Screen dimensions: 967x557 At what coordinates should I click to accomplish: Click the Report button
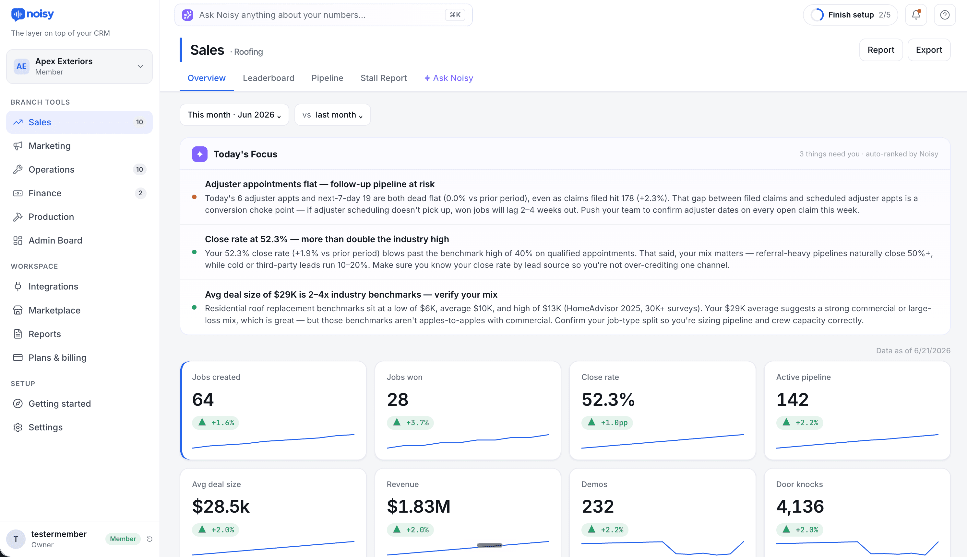(x=881, y=50)
